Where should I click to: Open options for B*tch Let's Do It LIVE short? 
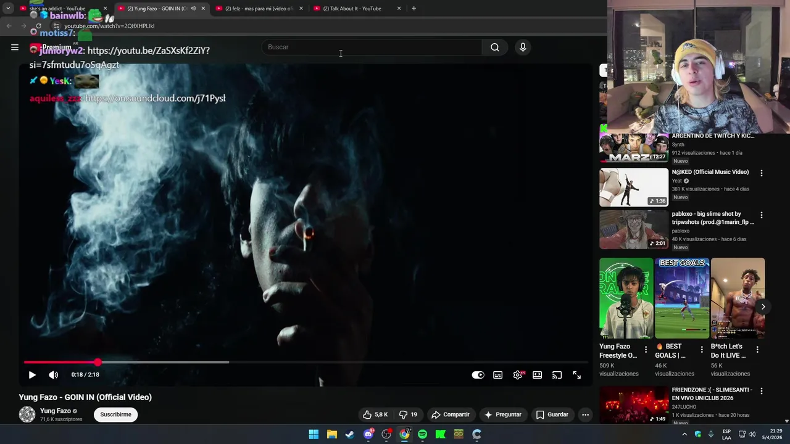pyautogui.click(x=757, y=350)
